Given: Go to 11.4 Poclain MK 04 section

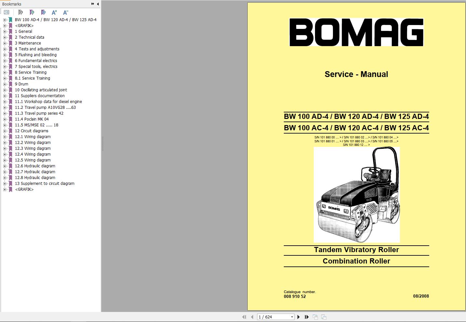Looking at the screenshot, I should [x=32, y=119].
